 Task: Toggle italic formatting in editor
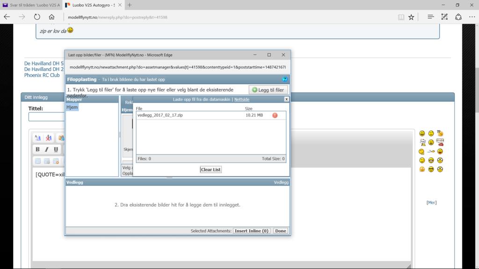[x=47, y=149]
